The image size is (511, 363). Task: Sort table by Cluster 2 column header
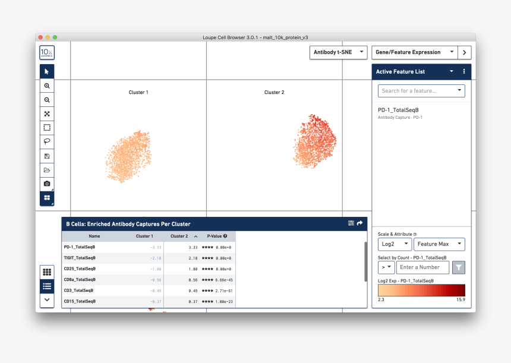coord(179,236)
